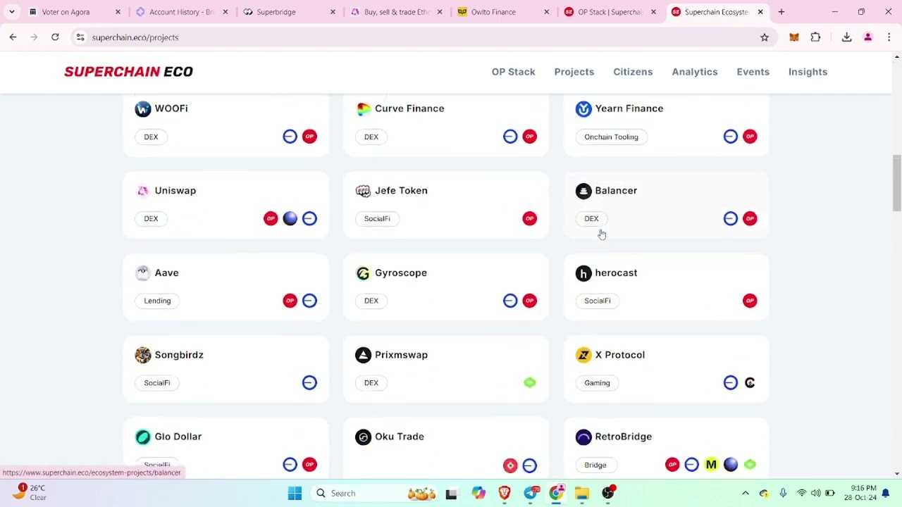Click Optimism chain icon on WOOFi card
The height and width of the screenshot is (507, 902).
(309, 137)
